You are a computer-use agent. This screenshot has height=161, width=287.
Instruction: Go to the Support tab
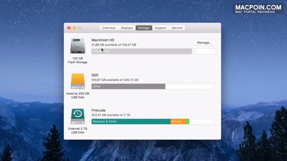point(160,28)
